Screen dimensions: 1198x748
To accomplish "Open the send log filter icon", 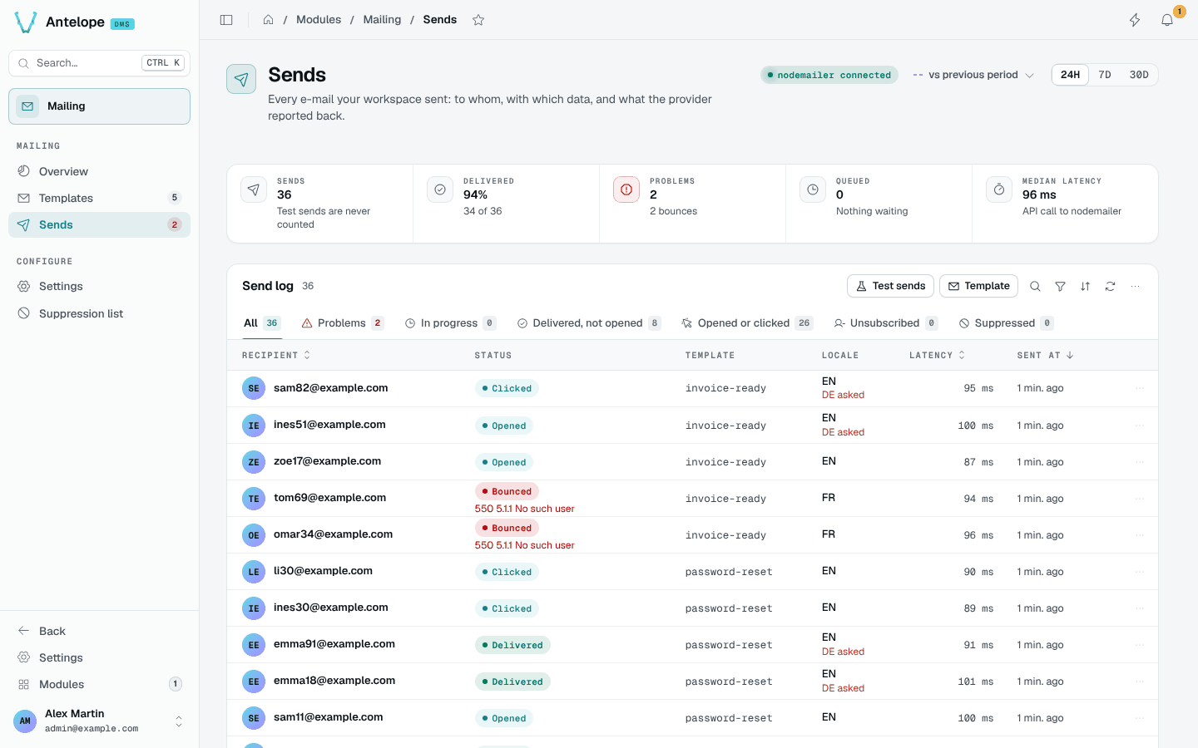I will 1060,286.
